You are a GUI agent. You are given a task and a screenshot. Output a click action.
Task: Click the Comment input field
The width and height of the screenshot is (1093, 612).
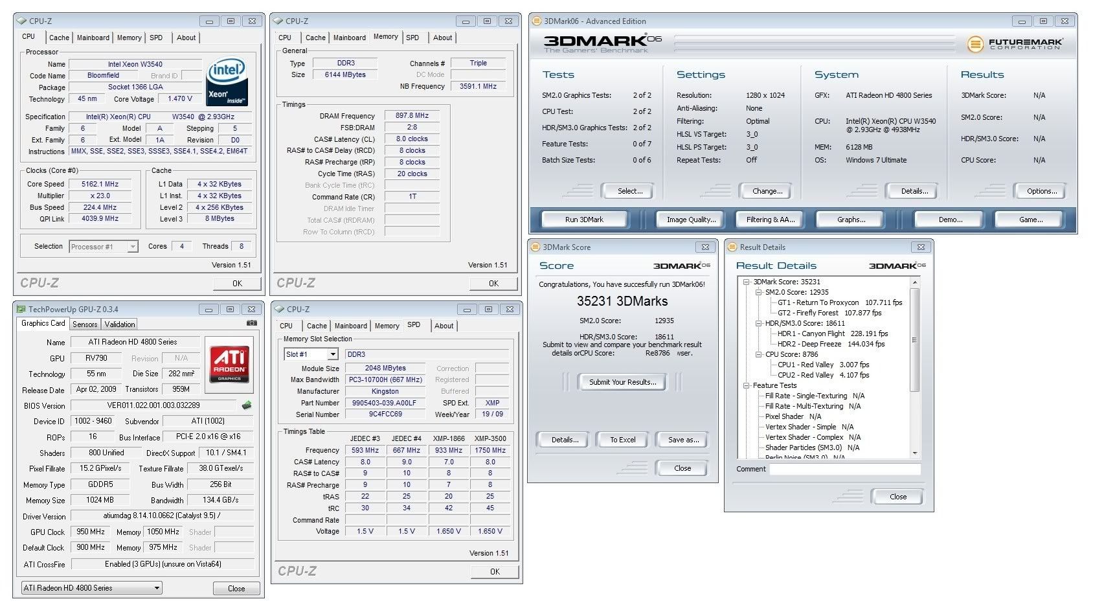845,469
